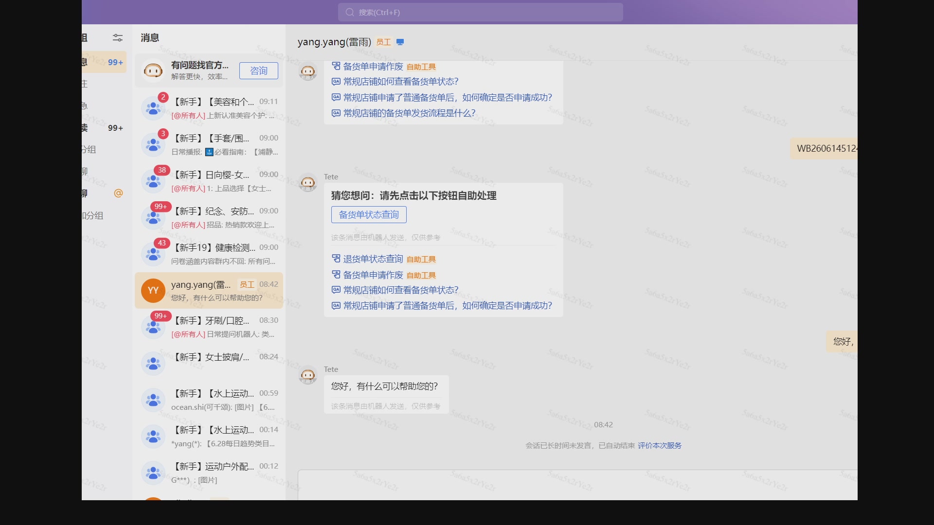Open top 常规店铺如何查看备货单状态? link

click(x=401, y=81)
